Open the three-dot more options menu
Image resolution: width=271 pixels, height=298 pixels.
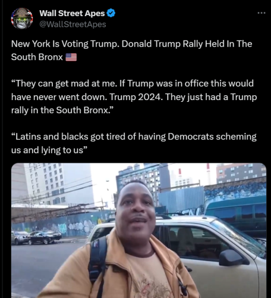pos(261,13)
